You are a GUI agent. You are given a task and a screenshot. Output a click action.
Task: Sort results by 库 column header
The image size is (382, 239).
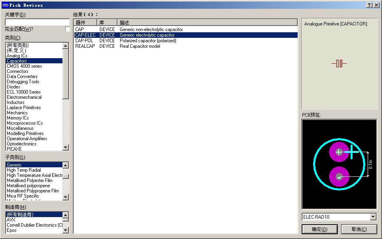tap(107, 23)
